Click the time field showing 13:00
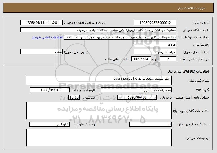217x153 pixels. 74,97
